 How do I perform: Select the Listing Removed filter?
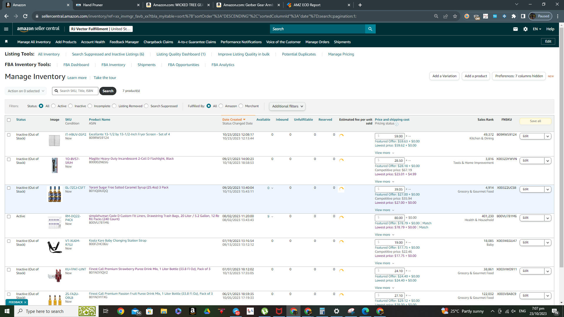click(x=114, y=106)
